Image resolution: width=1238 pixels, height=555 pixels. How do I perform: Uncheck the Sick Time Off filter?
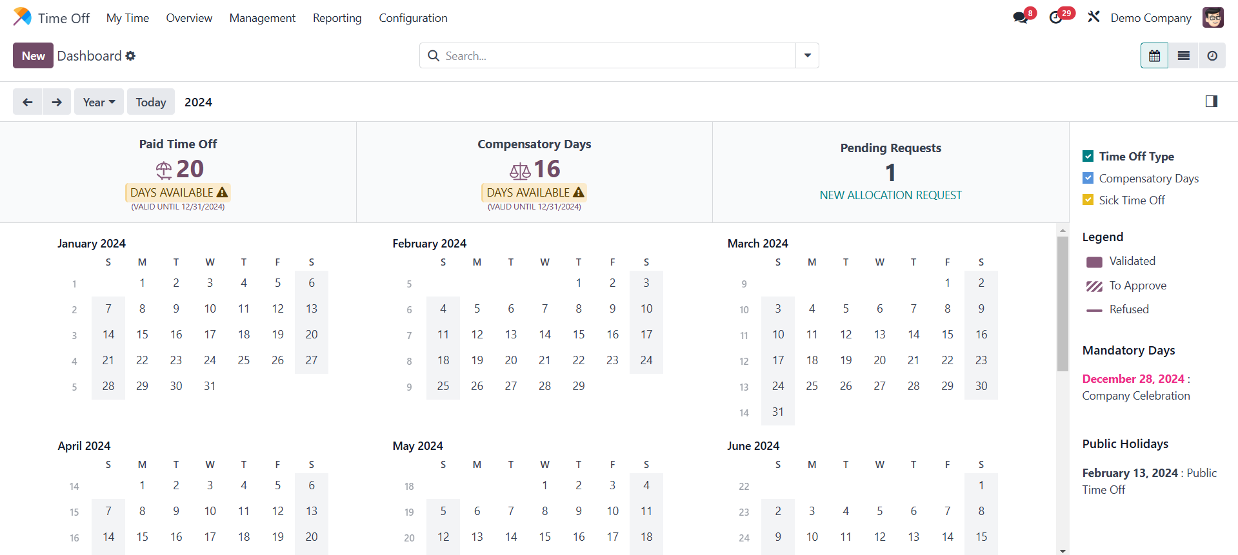point(1088,200)
